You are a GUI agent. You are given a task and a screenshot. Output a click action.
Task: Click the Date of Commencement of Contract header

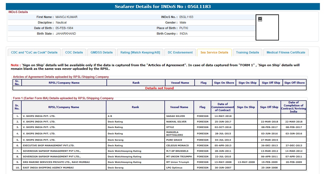pyautogui.click(x=223, y=107)
